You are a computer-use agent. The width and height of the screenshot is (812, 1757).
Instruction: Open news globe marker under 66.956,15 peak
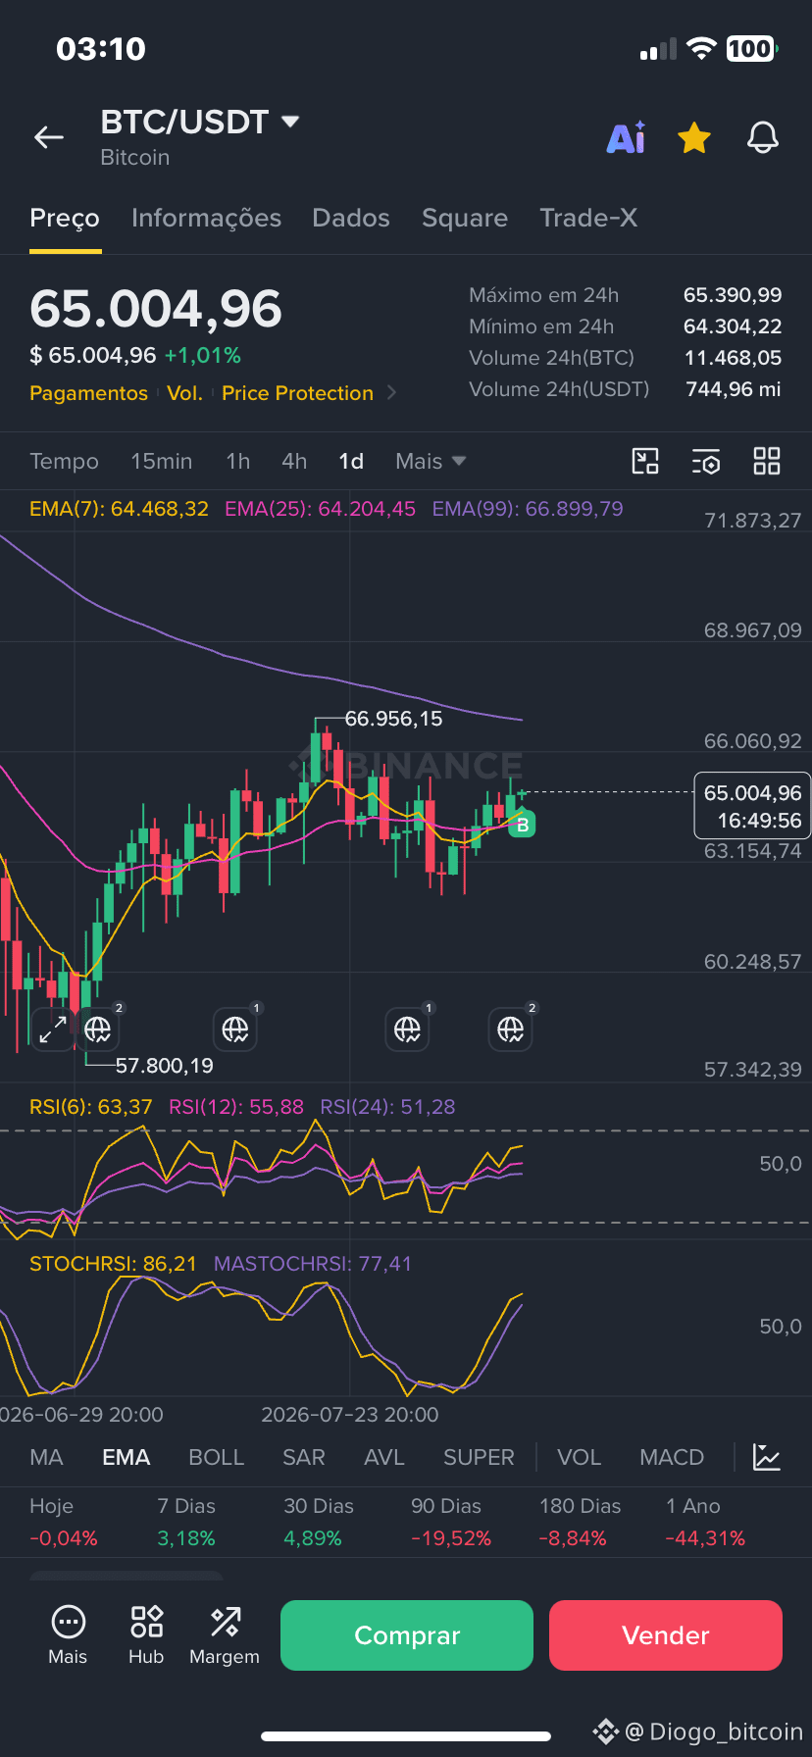pyautogui.click(x=407, y=1029)
